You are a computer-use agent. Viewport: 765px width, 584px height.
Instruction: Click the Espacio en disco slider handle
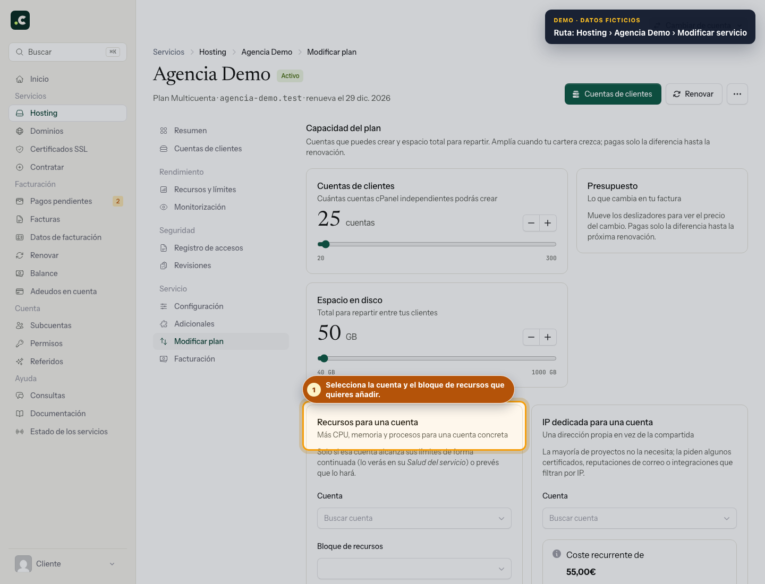coord(324,358)
